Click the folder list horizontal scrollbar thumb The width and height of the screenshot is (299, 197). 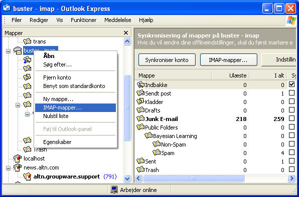[193, 178]
